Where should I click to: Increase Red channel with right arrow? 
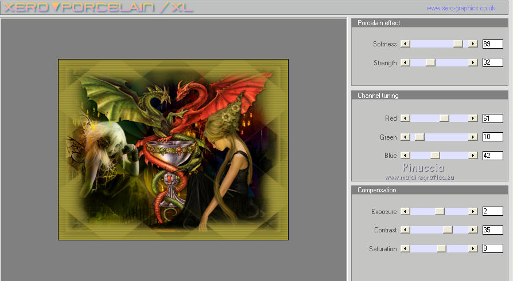(473, 118)
